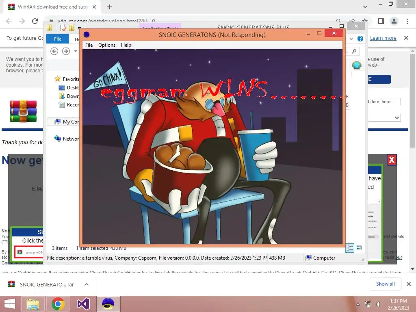Expand download item options chevron
The image size is (416, 312).
click(x=87, y=284)
